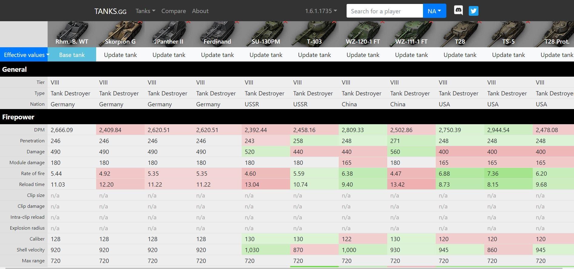This screenshot has width=574, height=269.
Task: Focus the Search for a player field
Action: (x=384, y=11)
